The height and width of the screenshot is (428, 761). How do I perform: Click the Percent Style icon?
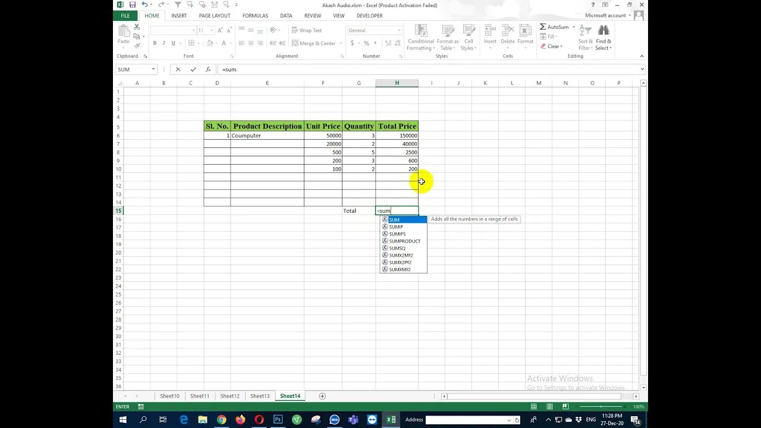coord(366,43)
